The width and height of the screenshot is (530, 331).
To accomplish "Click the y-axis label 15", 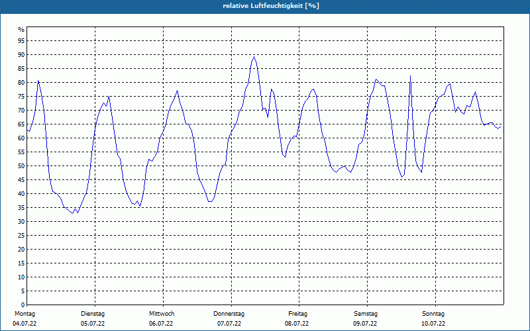I will tap(21, 263).
